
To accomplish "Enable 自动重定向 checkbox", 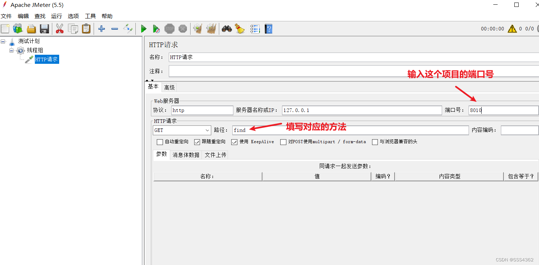I will (160, 142).
